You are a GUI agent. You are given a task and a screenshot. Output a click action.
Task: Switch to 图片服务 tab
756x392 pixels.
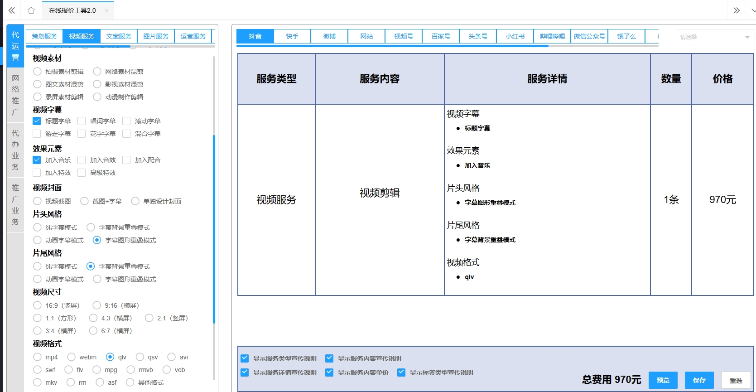(156, 36)
